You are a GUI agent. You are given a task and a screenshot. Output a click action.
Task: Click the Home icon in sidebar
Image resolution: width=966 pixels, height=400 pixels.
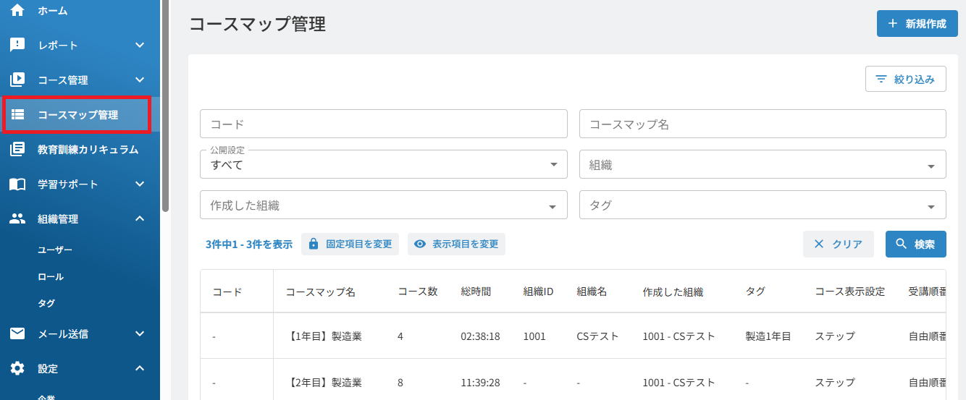pos(17,10)
